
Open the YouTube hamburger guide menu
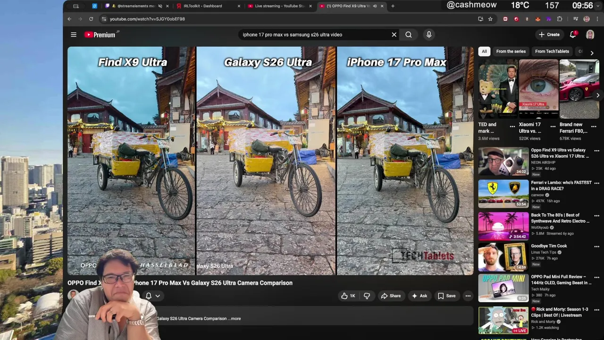click(74, 34)
